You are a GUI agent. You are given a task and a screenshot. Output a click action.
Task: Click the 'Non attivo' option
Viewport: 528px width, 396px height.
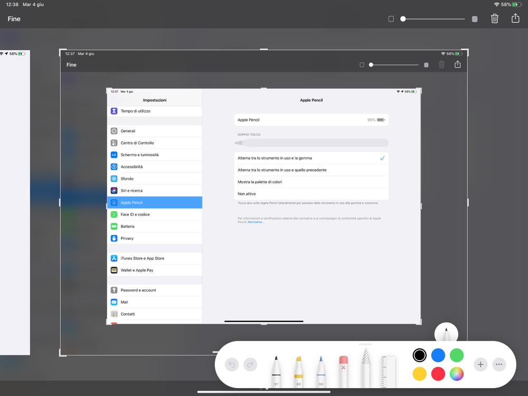[x=312, y=194]
